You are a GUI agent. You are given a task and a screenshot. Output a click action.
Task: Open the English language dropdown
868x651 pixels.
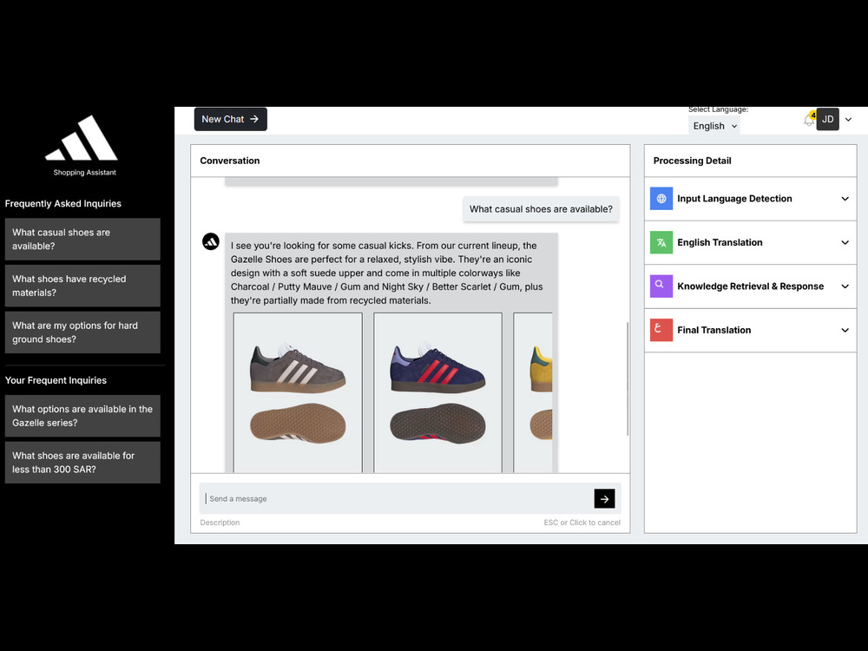pyautogui.click(x=714, y=126)
